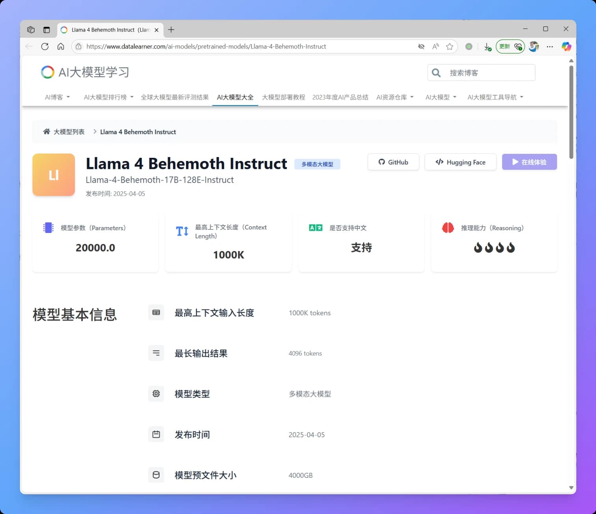Click the brain icon for 推理能力
This screenshot has height=514, width=596.
click(x=448, y=227)
